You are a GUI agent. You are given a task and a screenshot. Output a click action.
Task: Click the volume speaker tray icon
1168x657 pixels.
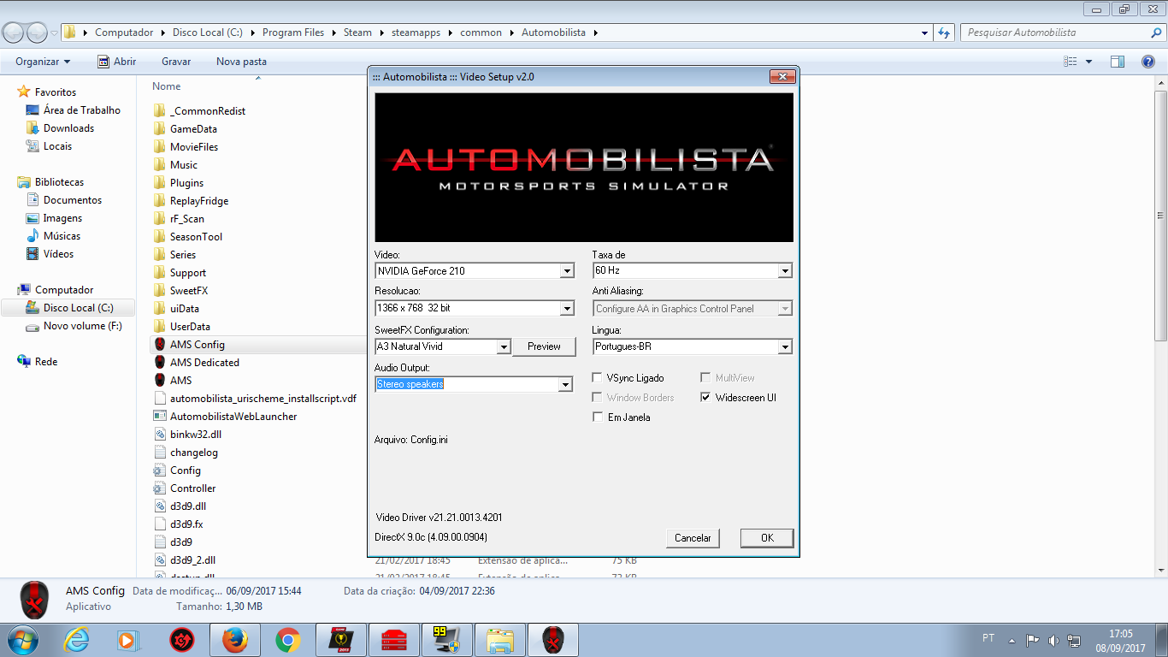[x=1053, y=640]
